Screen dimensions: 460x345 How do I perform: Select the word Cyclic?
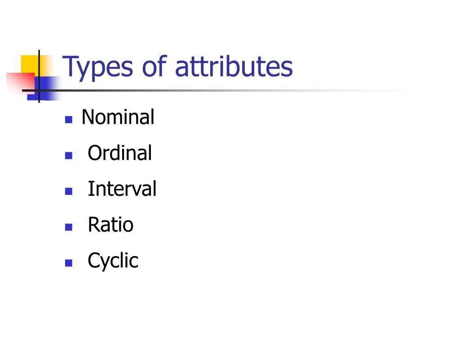(113, 261)
